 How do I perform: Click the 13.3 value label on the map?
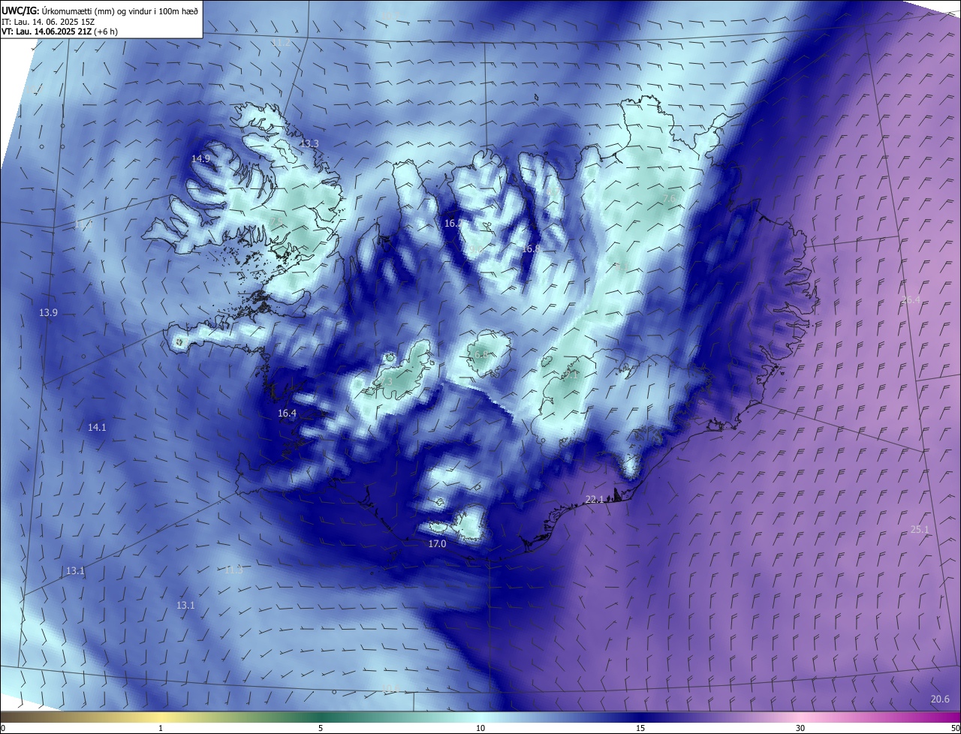(x=309, y=143)
